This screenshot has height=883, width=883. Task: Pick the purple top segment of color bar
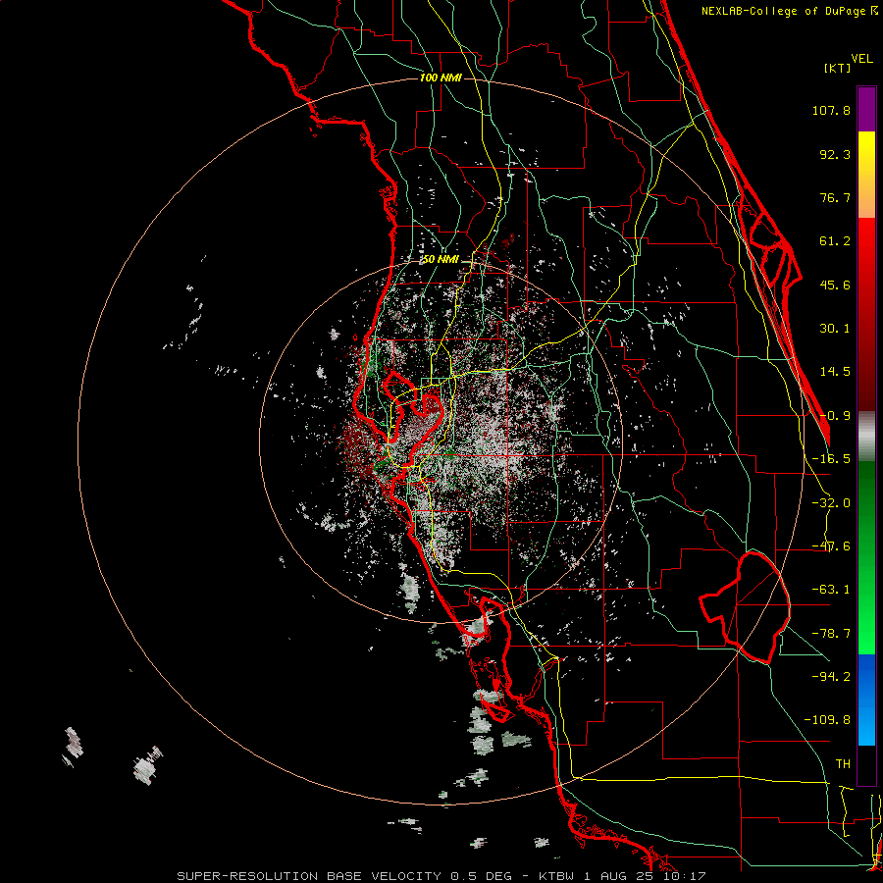[866, 110]
